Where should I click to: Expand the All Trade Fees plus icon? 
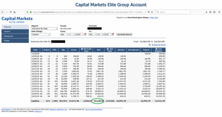[x=82, y=49]
